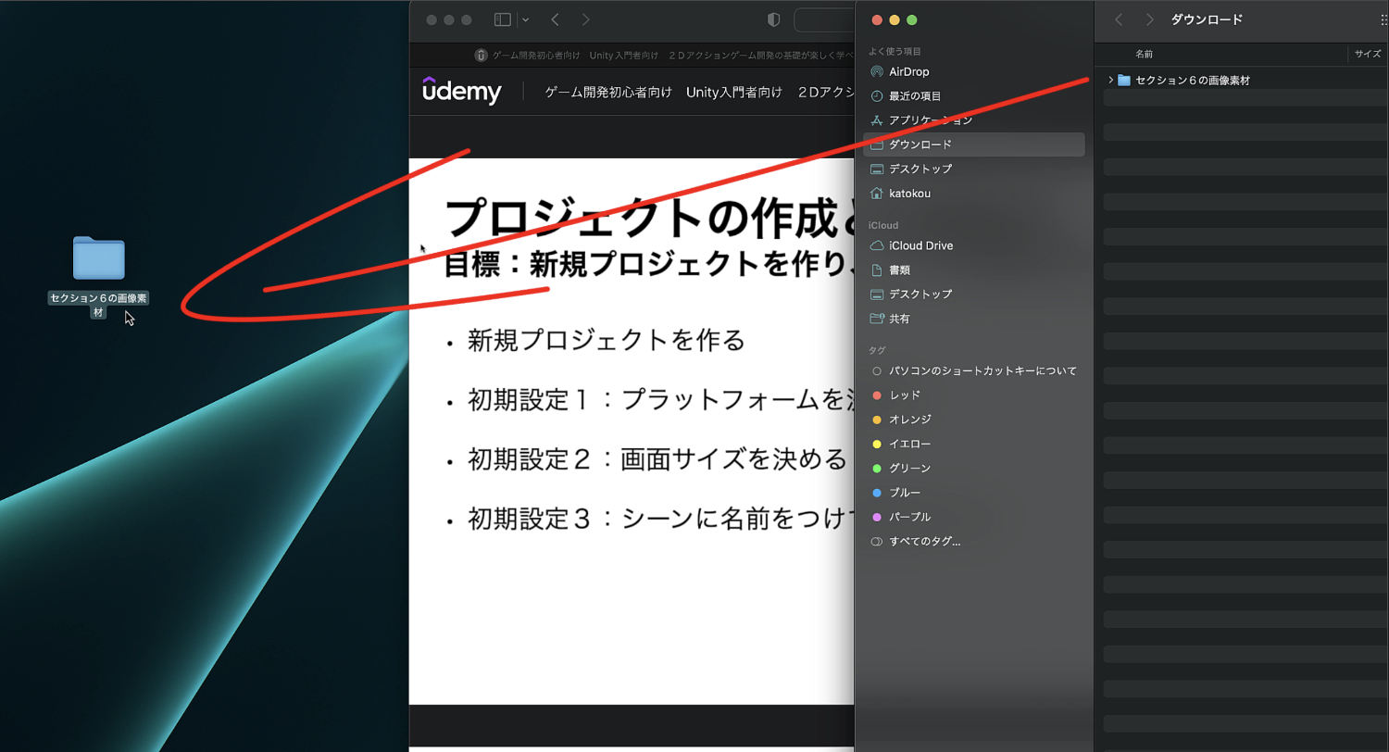Sort by the 名前 column header

pyautogui.click(x=1144, y=55)
